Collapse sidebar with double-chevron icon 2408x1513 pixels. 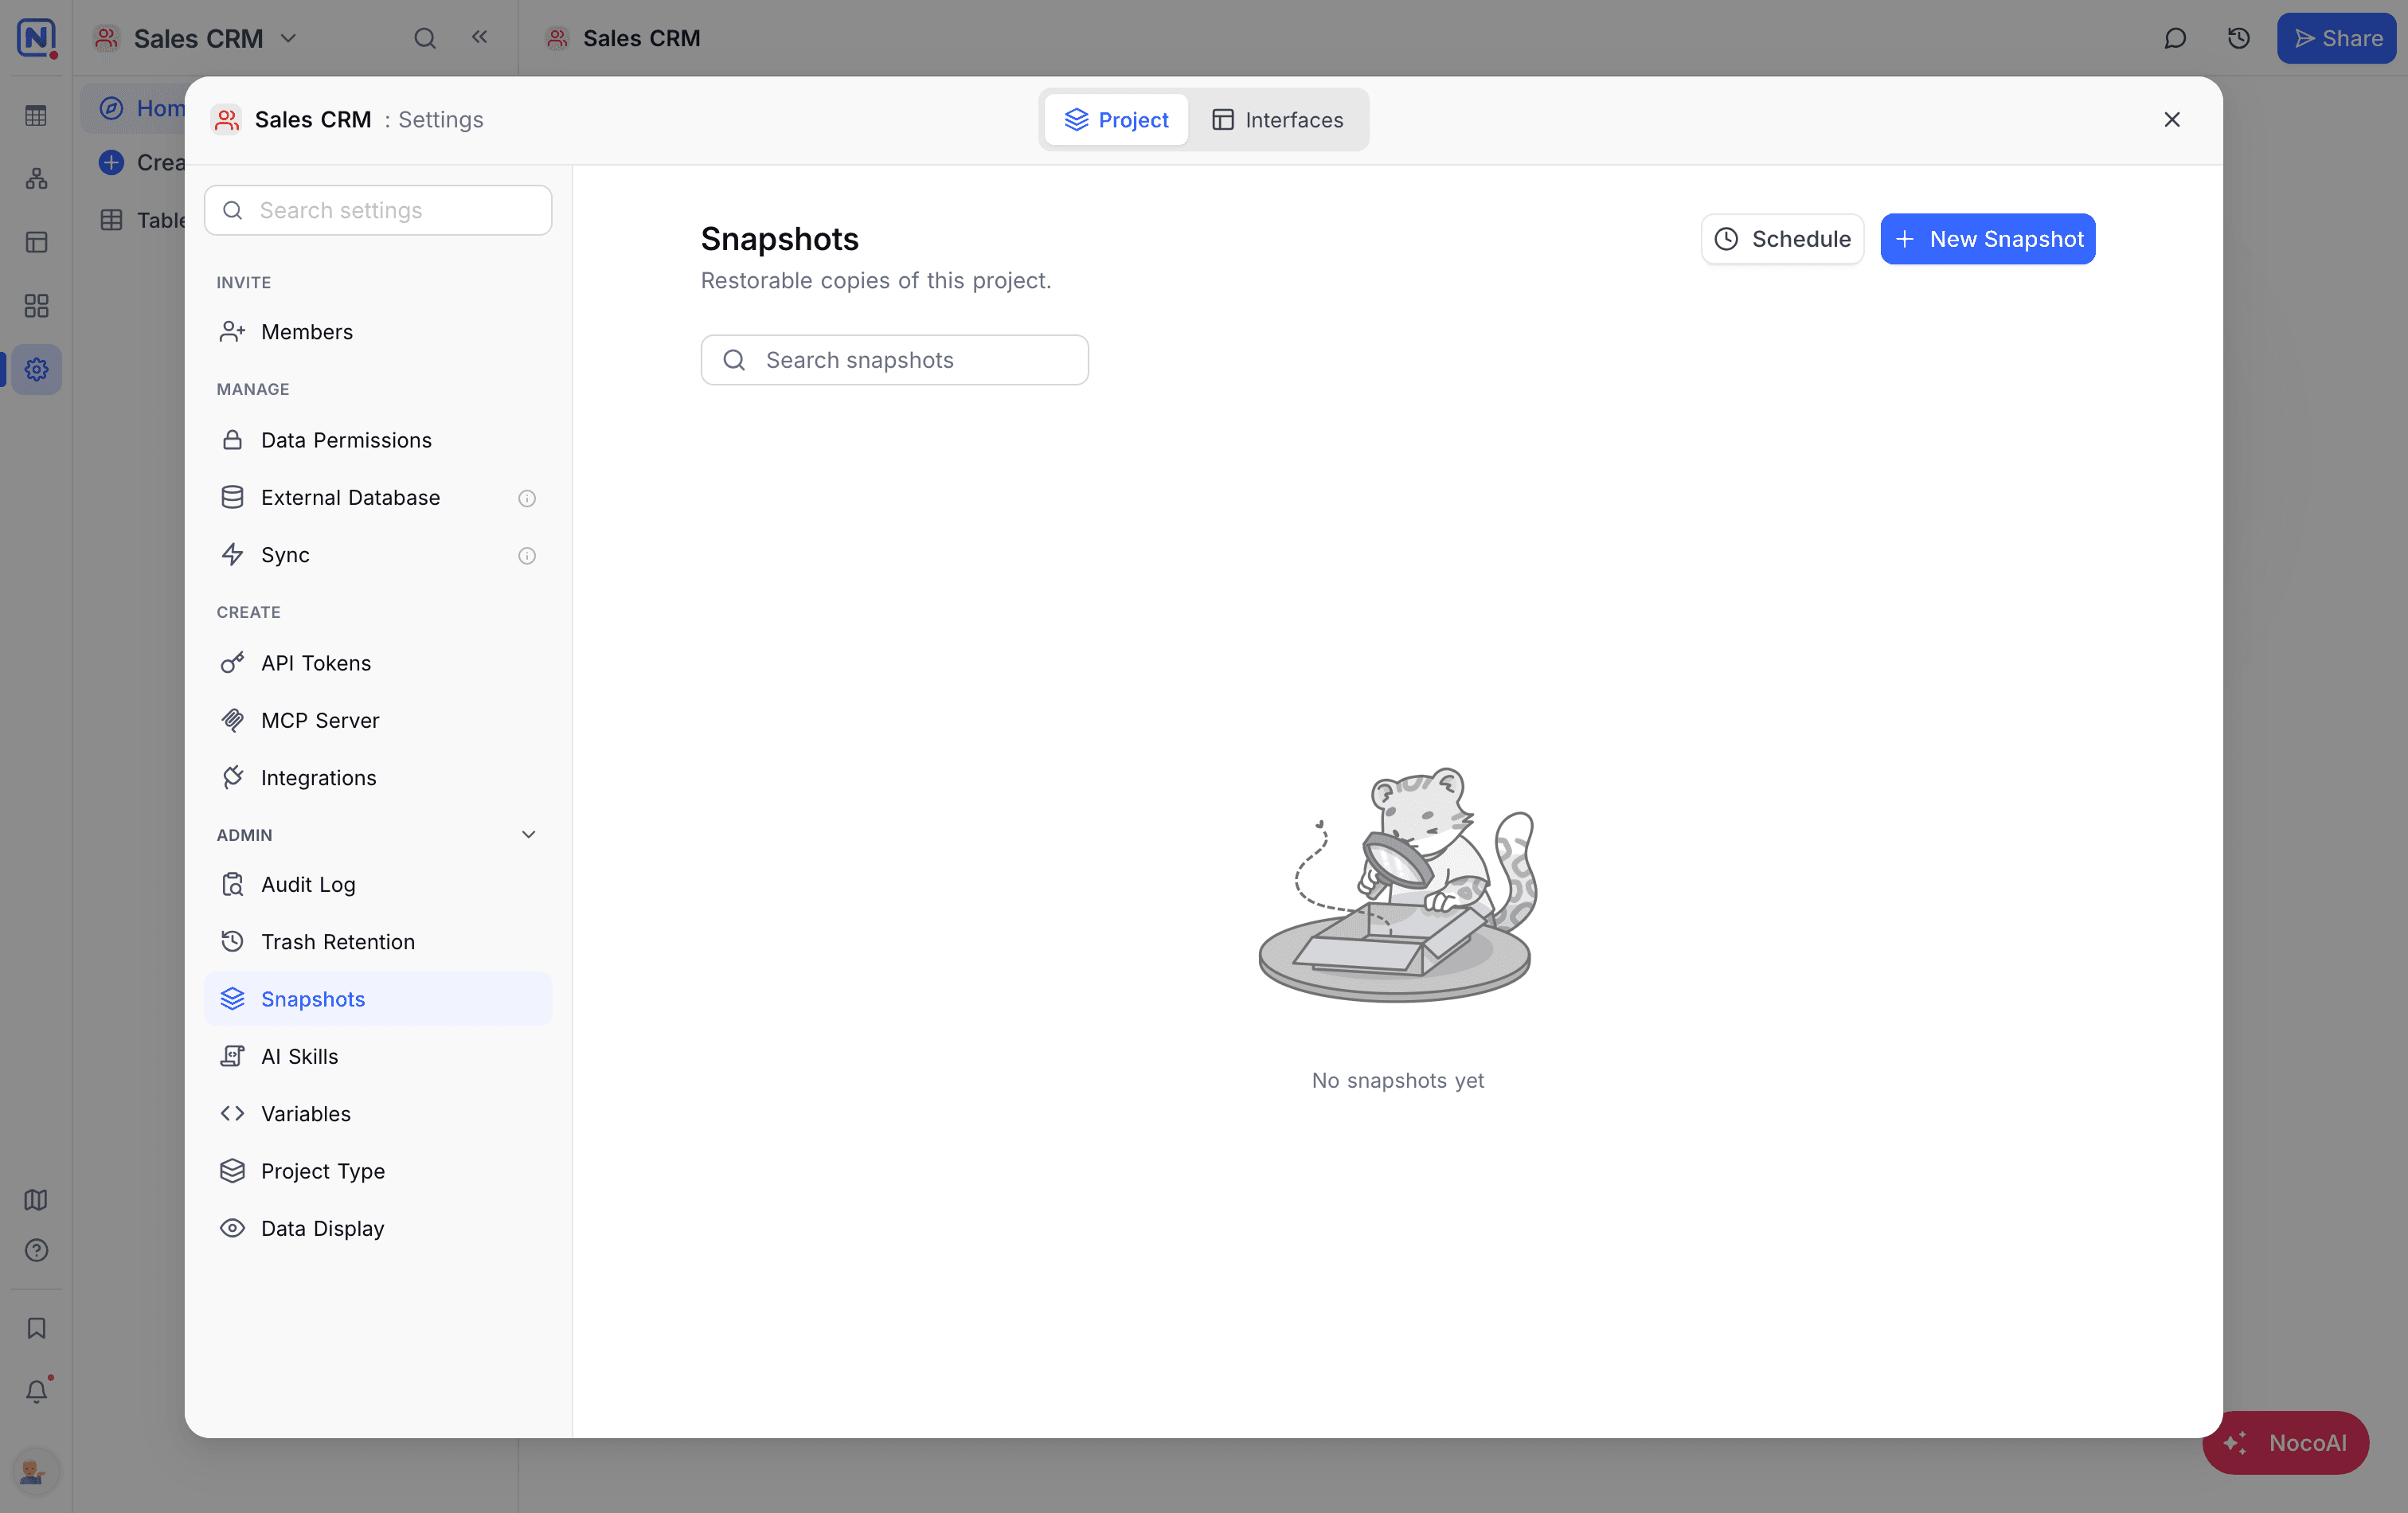(480, 37)
